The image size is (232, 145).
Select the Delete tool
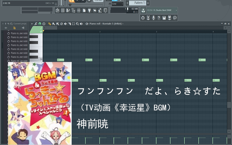62,24
